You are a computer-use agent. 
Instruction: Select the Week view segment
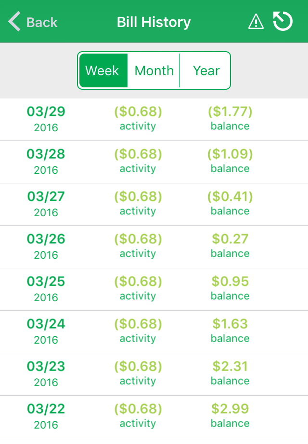click(x=103, y=70)
